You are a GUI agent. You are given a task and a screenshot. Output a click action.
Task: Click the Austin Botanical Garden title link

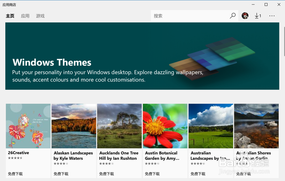click(162, 156)
